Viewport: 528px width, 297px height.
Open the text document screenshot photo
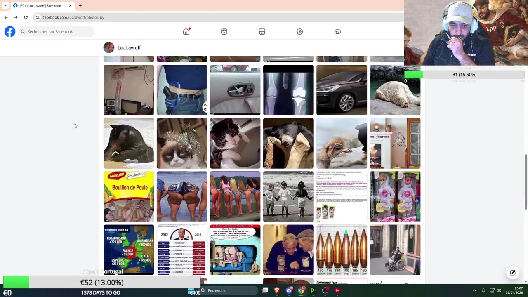342,196
